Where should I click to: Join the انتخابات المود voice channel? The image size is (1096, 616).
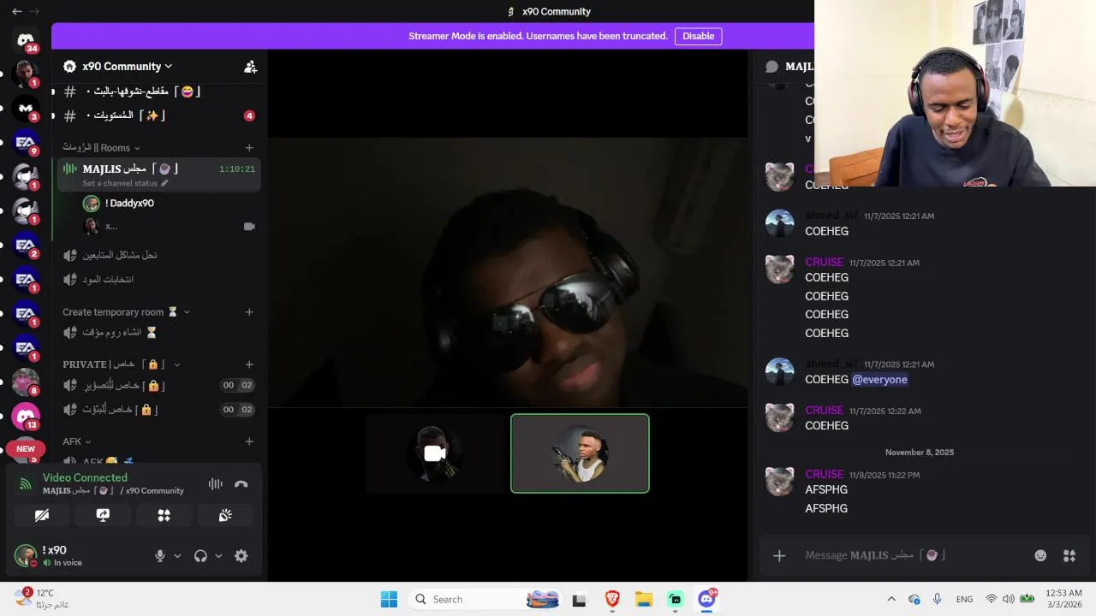pos(158,280)
